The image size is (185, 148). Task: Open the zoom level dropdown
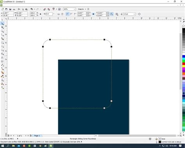[x=74, y=9]
